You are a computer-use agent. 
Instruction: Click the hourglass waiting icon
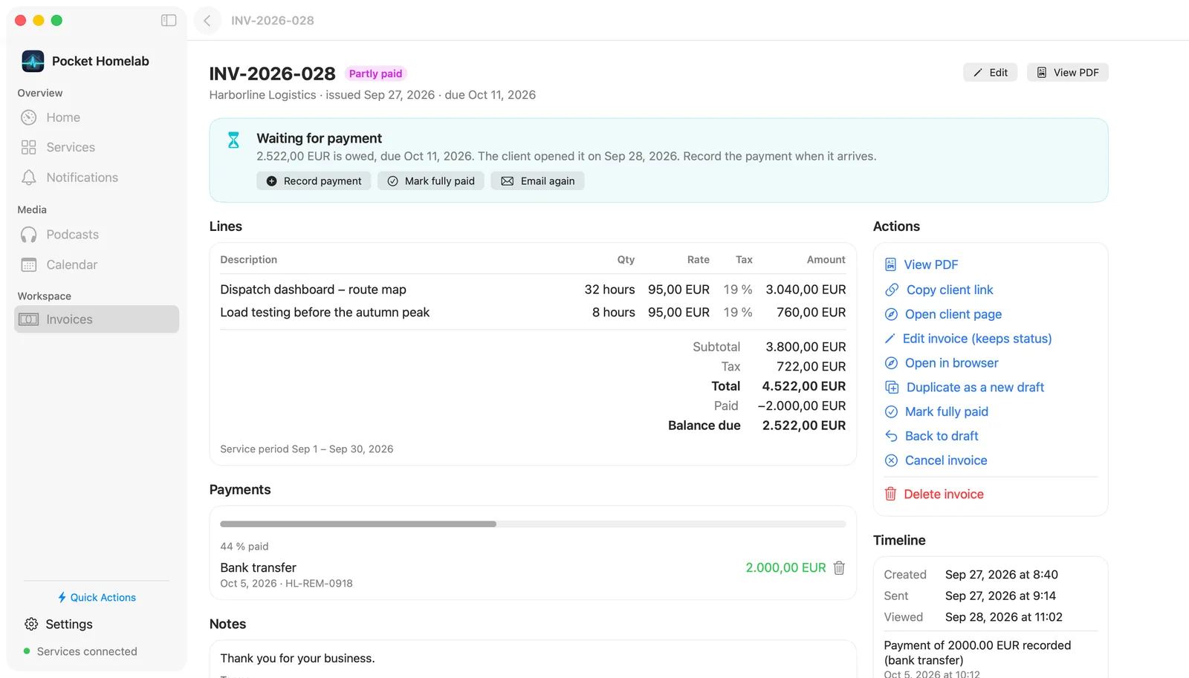(x=233, y=140)
